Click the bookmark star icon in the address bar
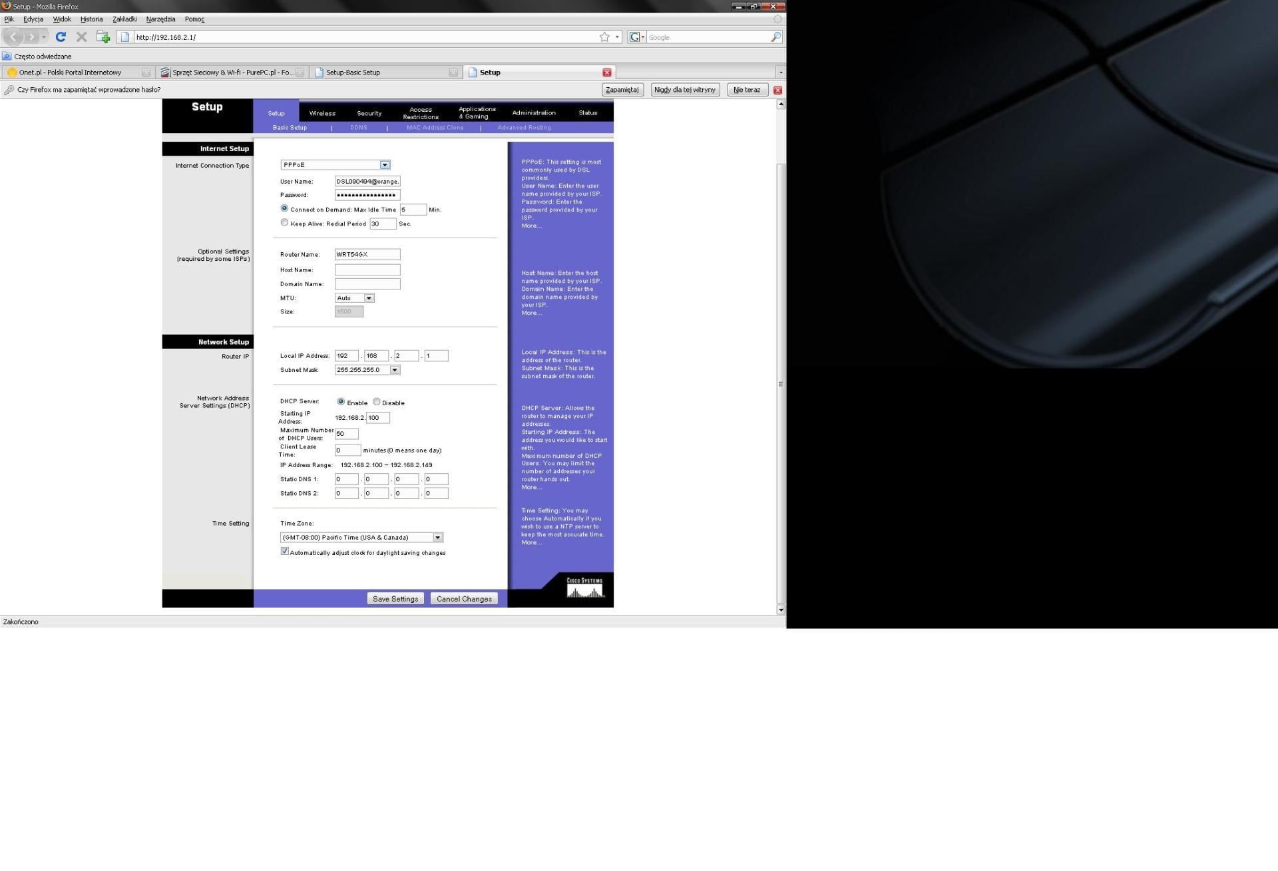 (x=604, y=37)
